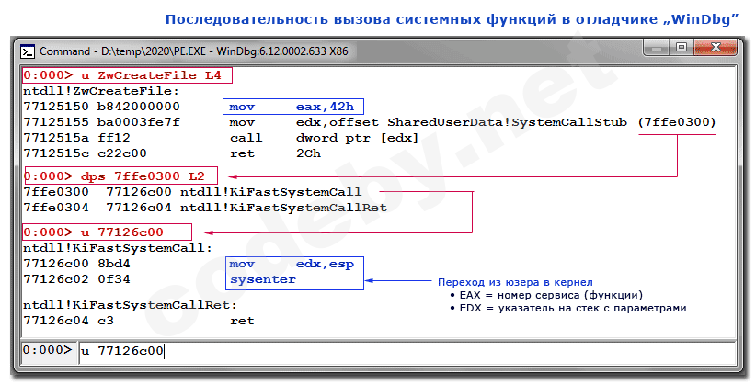Click the 'mov eax,42h' instruction
The width and height of the screenshot is (756, 385).
(x=292, y=107)
